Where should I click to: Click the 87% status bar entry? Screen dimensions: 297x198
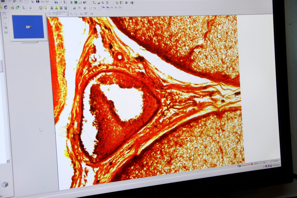(x=256, y=163)
